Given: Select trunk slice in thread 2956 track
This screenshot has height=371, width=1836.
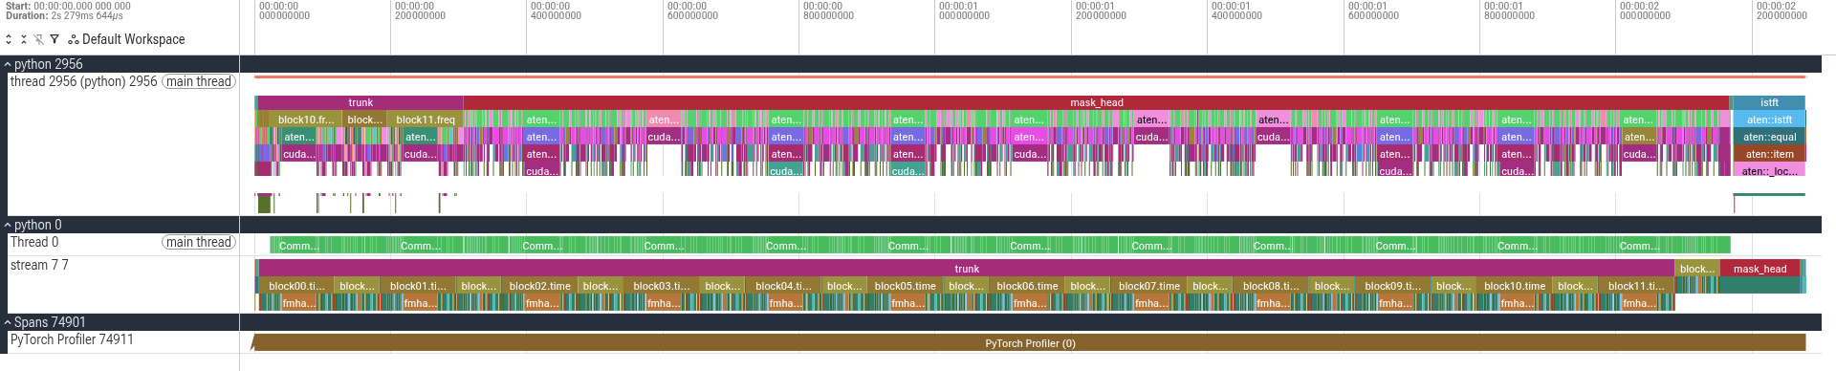Looking at the screenshot, I should click(x=361, y=102).
